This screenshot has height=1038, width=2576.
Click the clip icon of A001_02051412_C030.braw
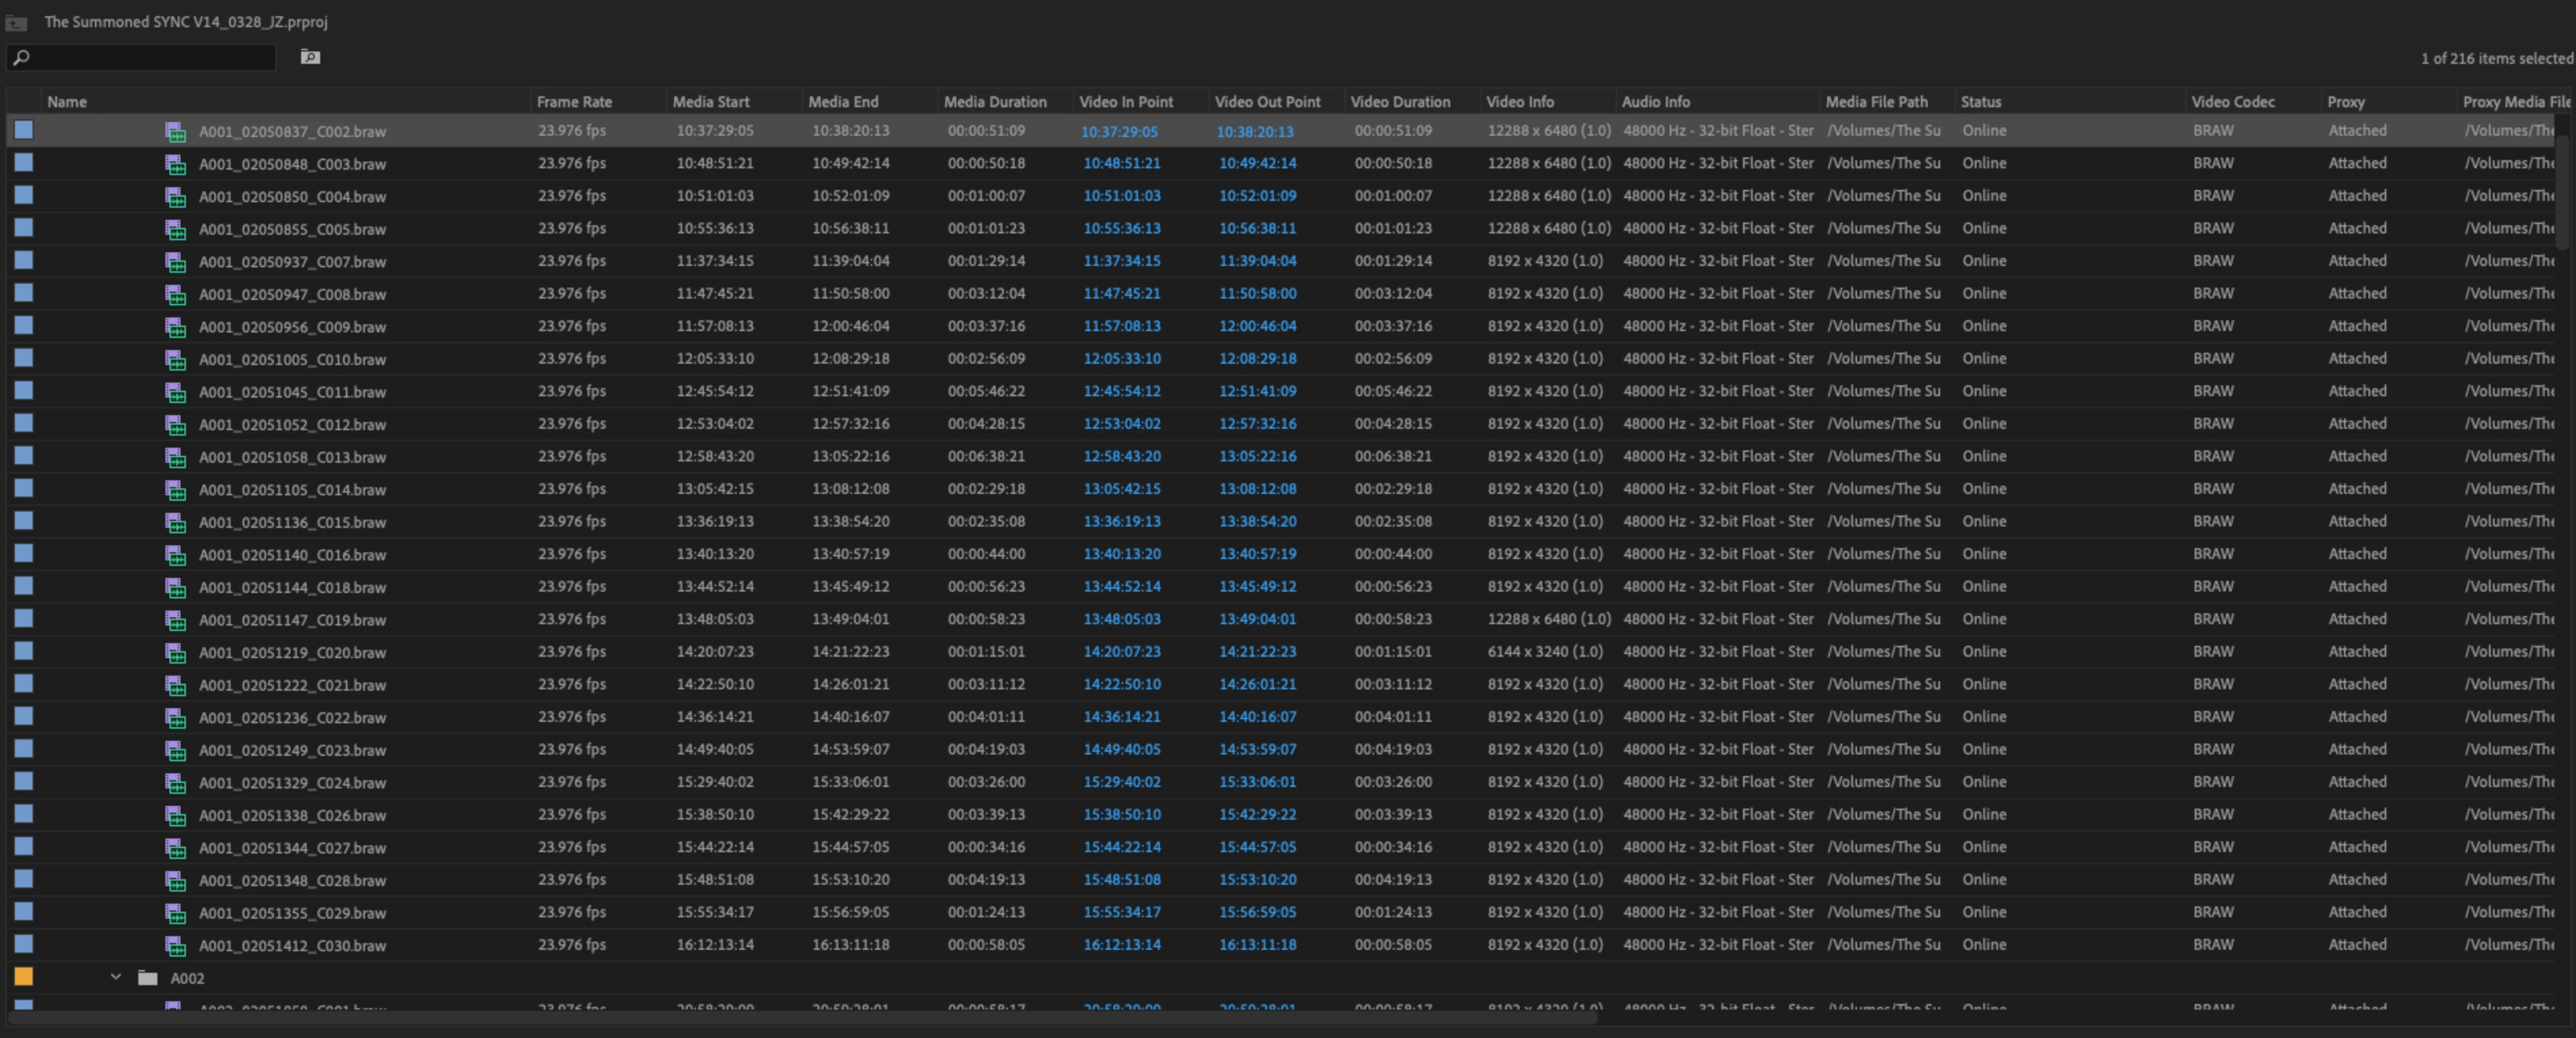[175, 946]
